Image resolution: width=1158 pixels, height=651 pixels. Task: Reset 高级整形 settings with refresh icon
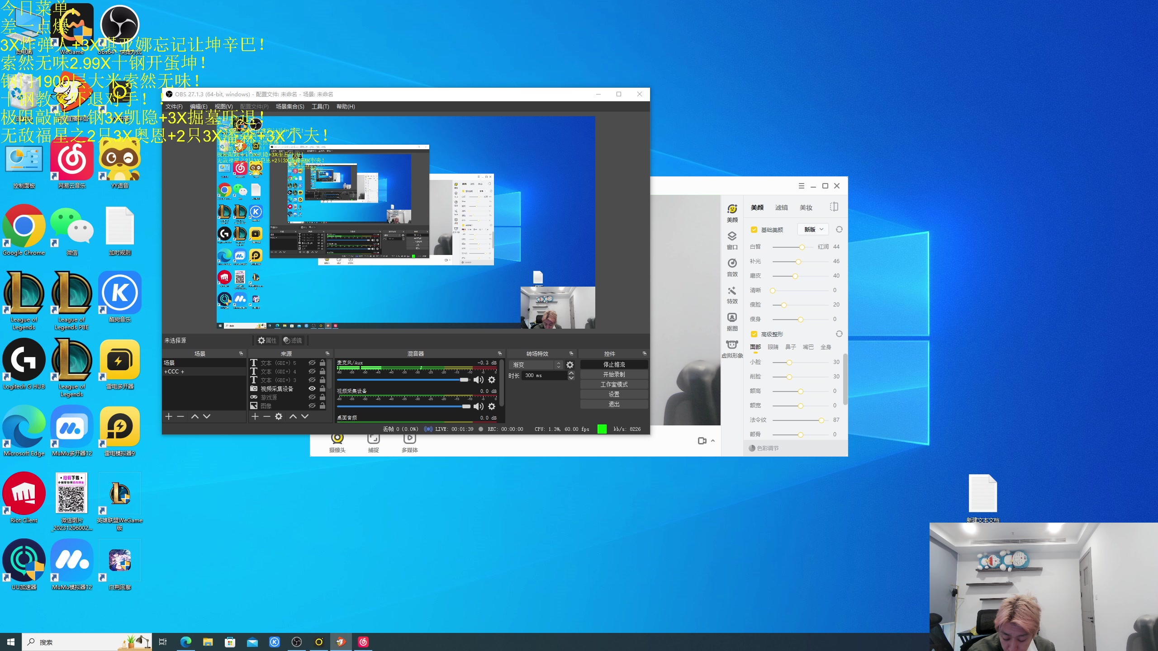click(839, 334)
